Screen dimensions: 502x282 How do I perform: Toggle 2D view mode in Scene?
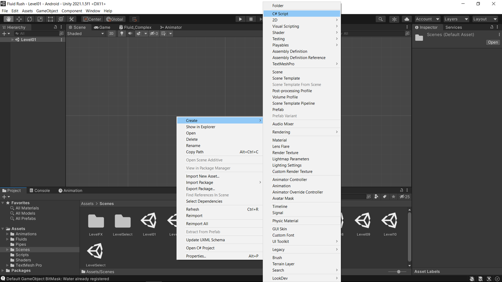point(111,34)
